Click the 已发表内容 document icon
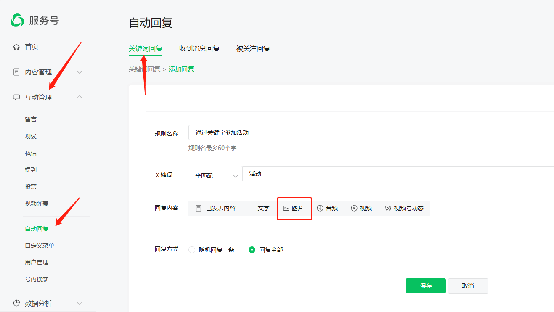Screen dimensions: 554x312 pos(199,208)
